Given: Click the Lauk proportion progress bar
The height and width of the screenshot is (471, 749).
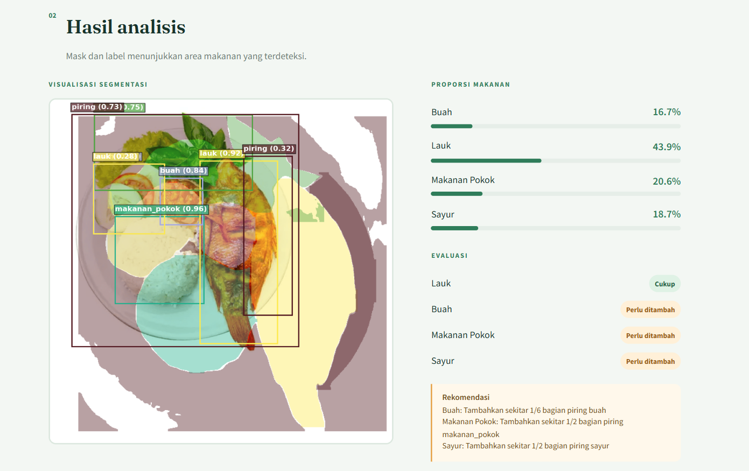Looking at the screenshot, I should 556,161.
